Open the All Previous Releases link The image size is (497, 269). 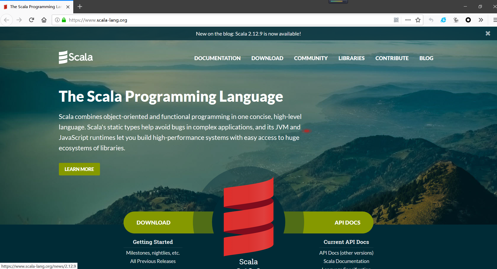coord(153,261)
